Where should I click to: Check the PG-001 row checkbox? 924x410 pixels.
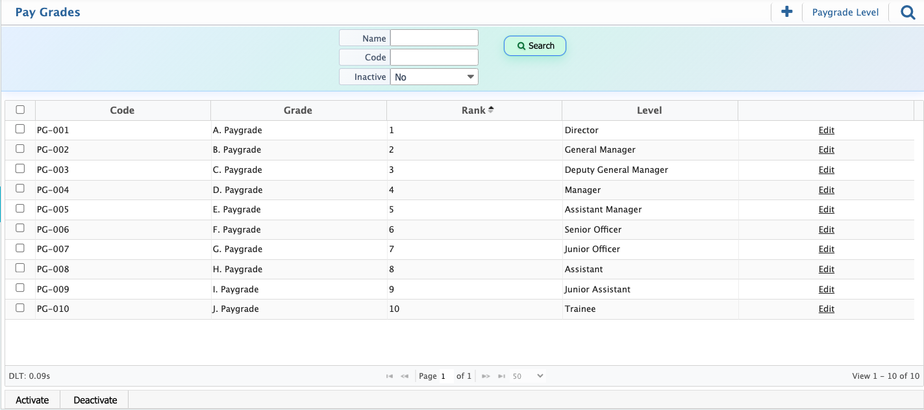coord(20,129)
